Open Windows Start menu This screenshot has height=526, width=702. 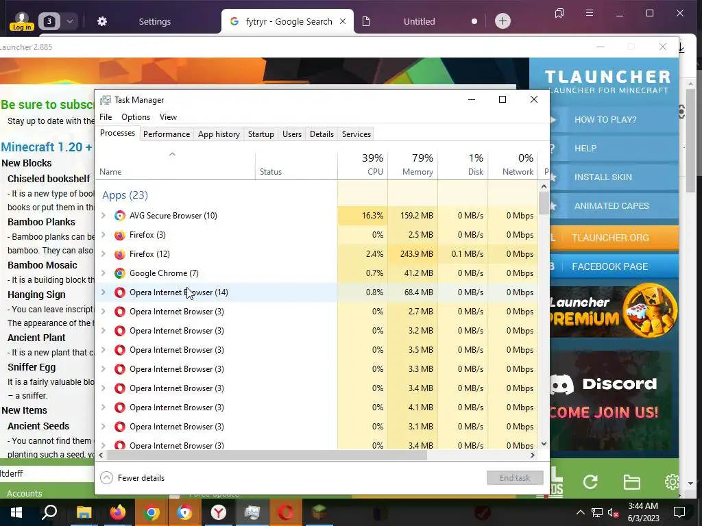(16, 512)
